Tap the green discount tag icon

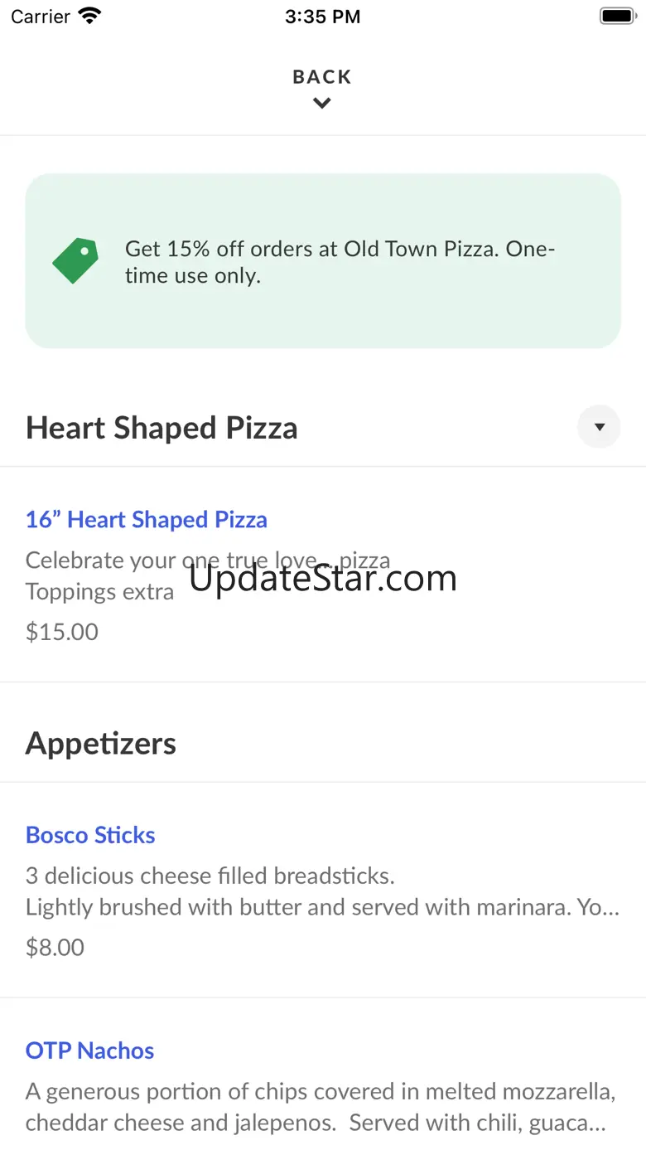[75, 260]
